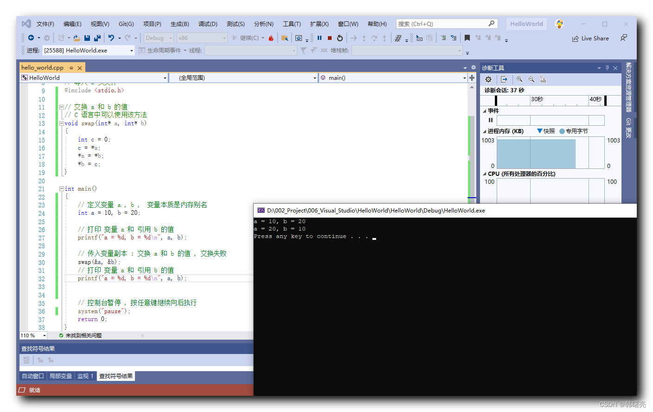Click the bookmark toggle icon in toolbar

467,38
